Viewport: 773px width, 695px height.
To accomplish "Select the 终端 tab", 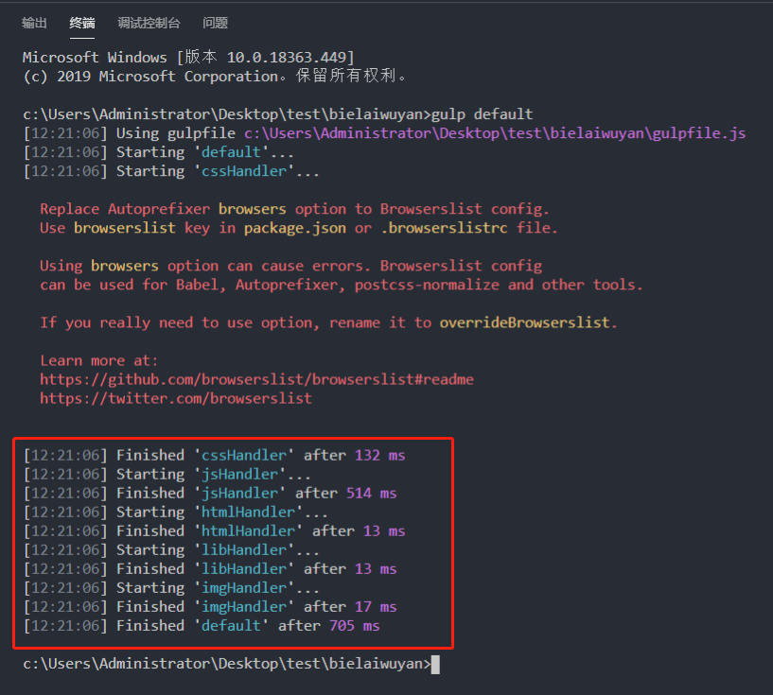I will pos(81,23).
